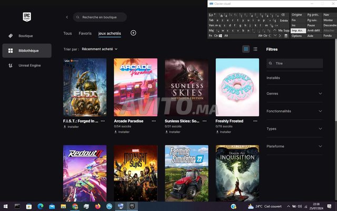Expand the Genres filter

(294, 93)
